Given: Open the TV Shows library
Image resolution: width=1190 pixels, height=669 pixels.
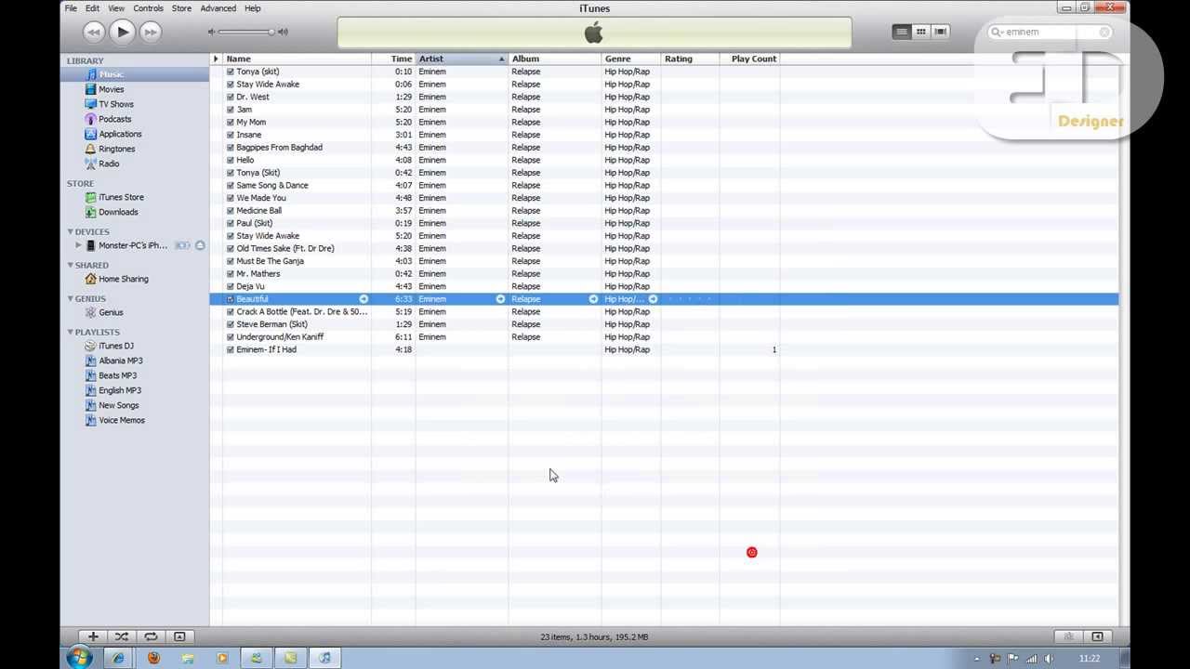Looking at the screenshot, I should pos(115,104).
